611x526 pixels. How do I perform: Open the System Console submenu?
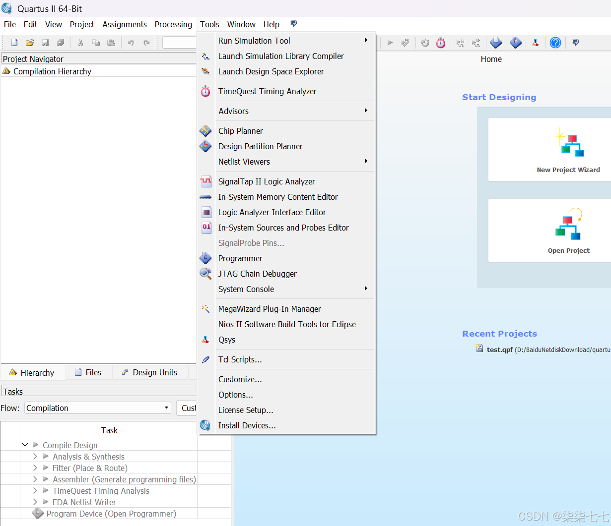point(286,289)
